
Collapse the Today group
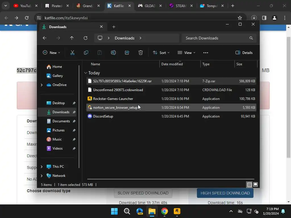point(86,73)
